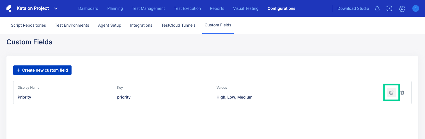The height and width of the screenshot is (139, 425).
Task: Navigate to Test Execution
Action: coord(187,8)
